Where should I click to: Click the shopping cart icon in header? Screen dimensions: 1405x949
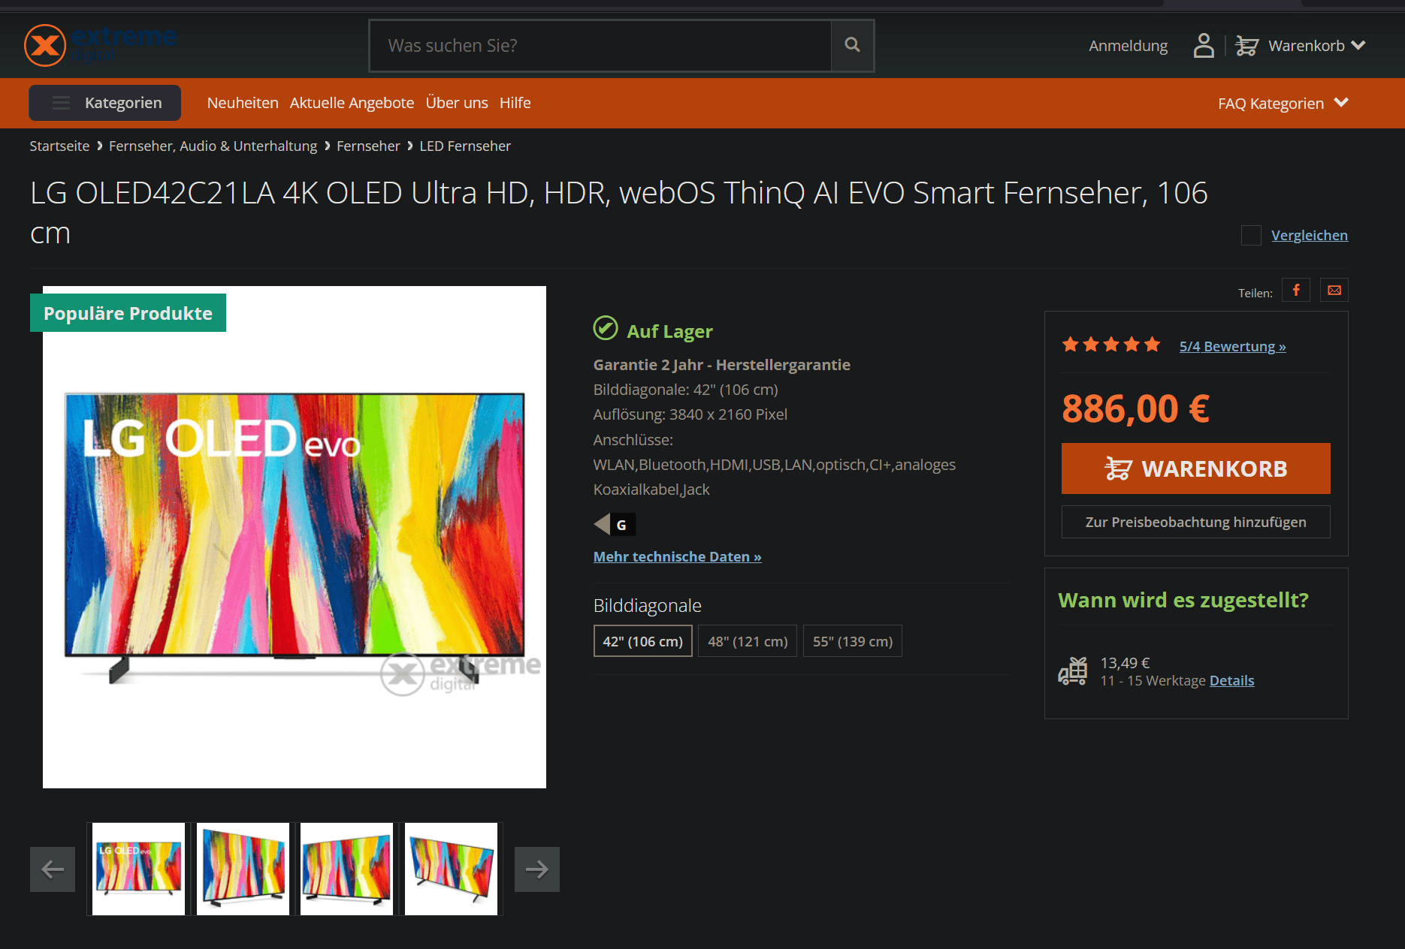[x=1246, y=46]
